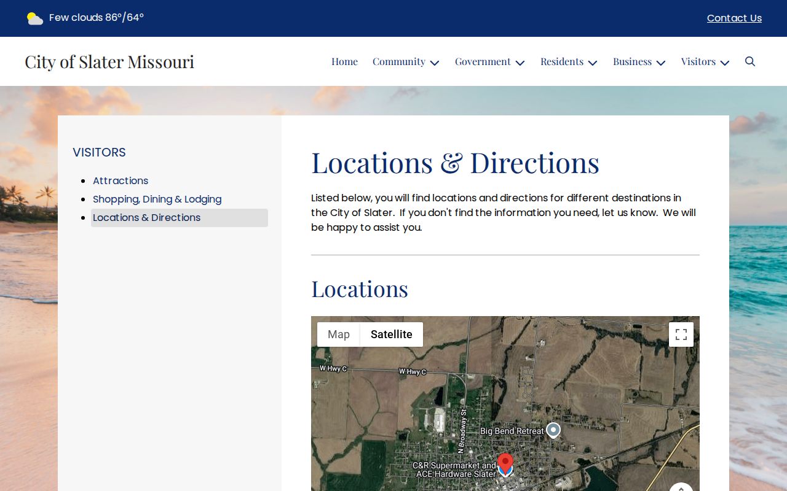
Task: Go to Attractions sidebar link
Action: pyautogui.click(x=121, y=180)
